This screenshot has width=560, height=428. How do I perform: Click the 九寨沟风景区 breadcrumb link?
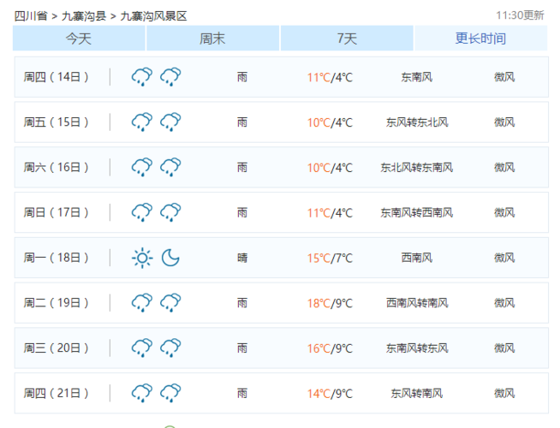click(153, 16)
